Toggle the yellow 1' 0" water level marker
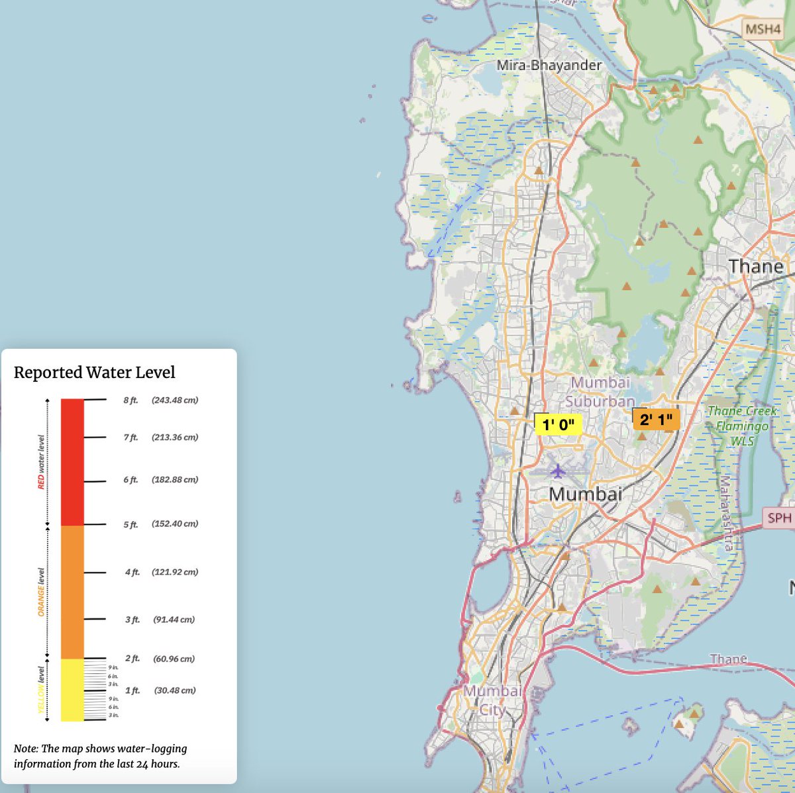This screenshot has width=795, height=793. [x=558, y=424]
